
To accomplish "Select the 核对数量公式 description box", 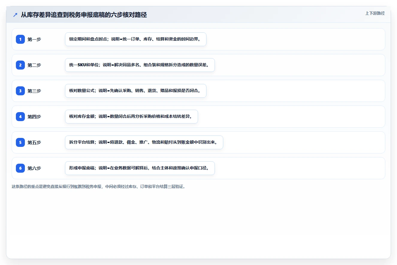I will (x=136, y=91).
